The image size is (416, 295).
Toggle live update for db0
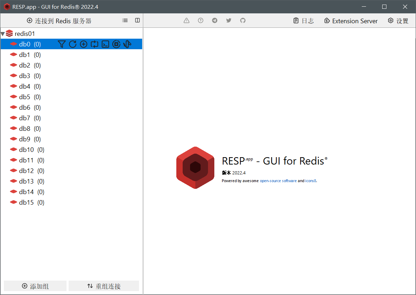point(94,44)
